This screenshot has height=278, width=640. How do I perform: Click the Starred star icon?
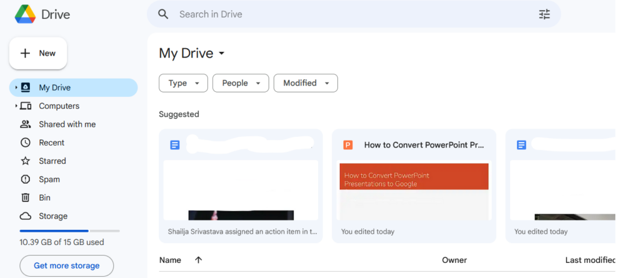pyautogui.click(x=26, y=161)
